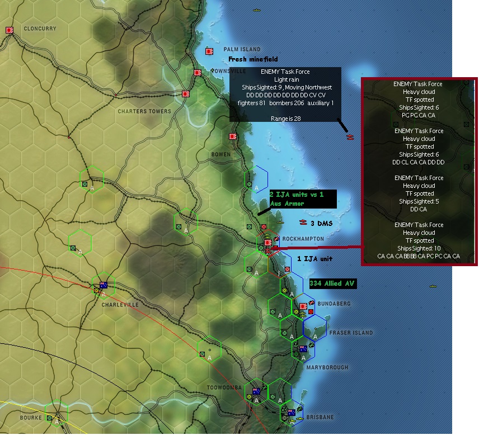
Task: Select yellow task force icons at Brisbane port
Action: (x=297, y=420)
